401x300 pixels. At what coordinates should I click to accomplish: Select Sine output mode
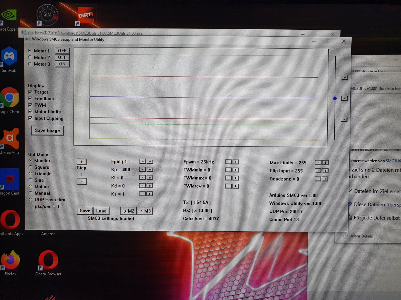pyautogui.click(x=30, y=180)
